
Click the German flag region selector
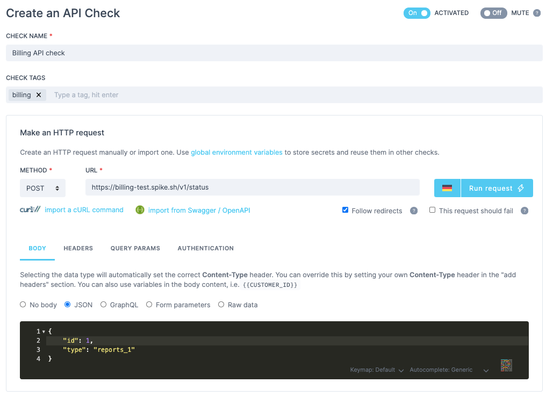coord(447,188)
